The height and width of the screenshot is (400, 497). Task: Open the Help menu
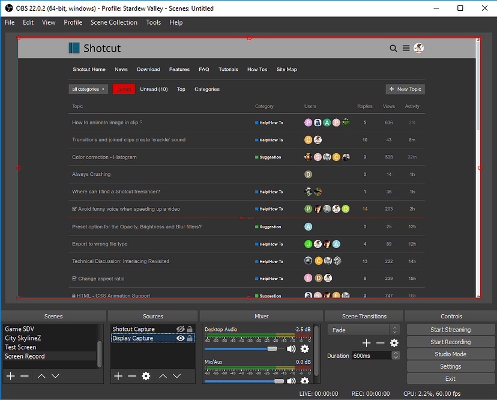176,22
